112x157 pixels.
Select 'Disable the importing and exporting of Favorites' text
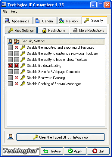pyautogui.click(x=61, y=47)
